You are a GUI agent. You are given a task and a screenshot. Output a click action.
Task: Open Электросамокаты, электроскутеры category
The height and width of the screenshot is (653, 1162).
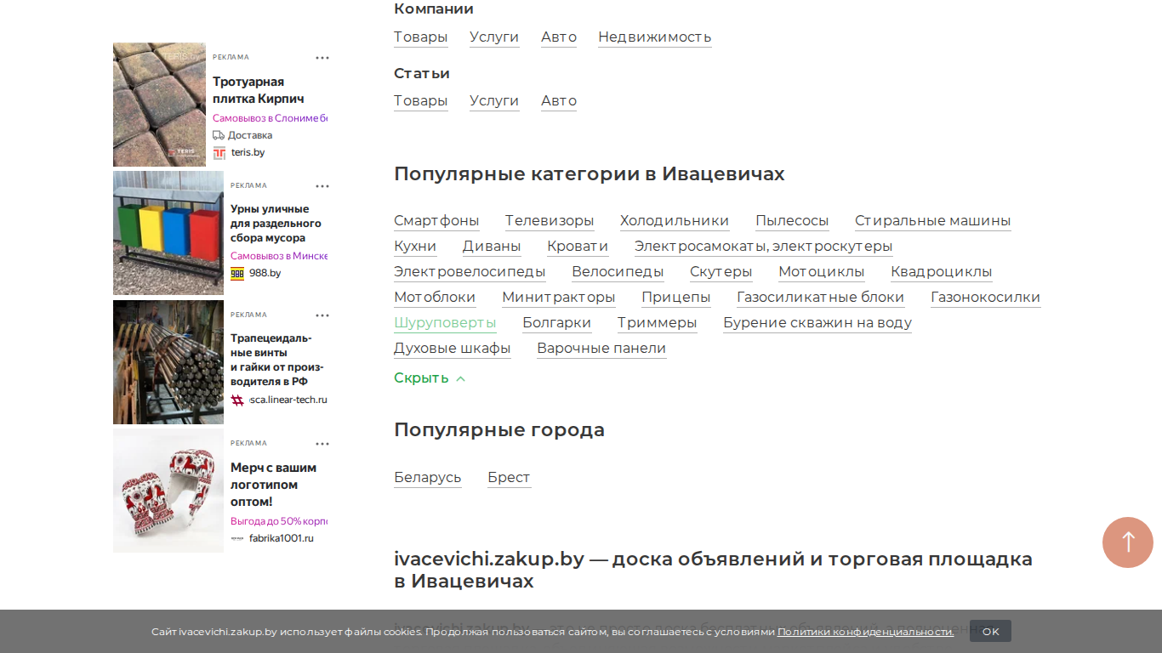[x=764, y=247]
